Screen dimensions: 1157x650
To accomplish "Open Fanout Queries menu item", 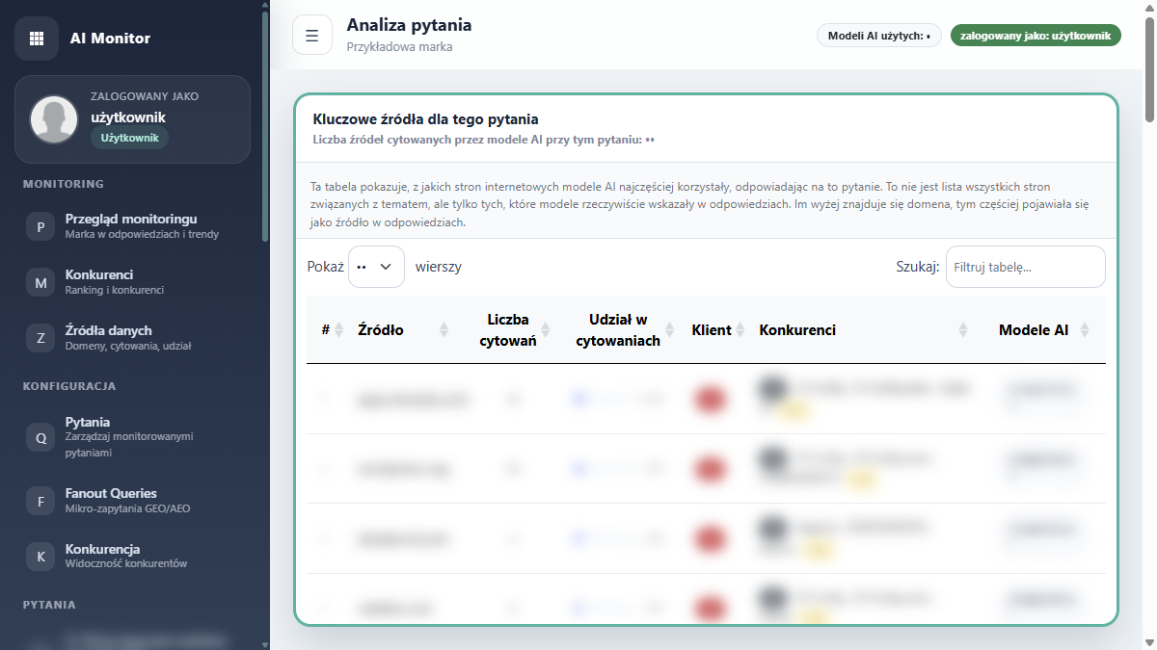I will coord(132,501).
